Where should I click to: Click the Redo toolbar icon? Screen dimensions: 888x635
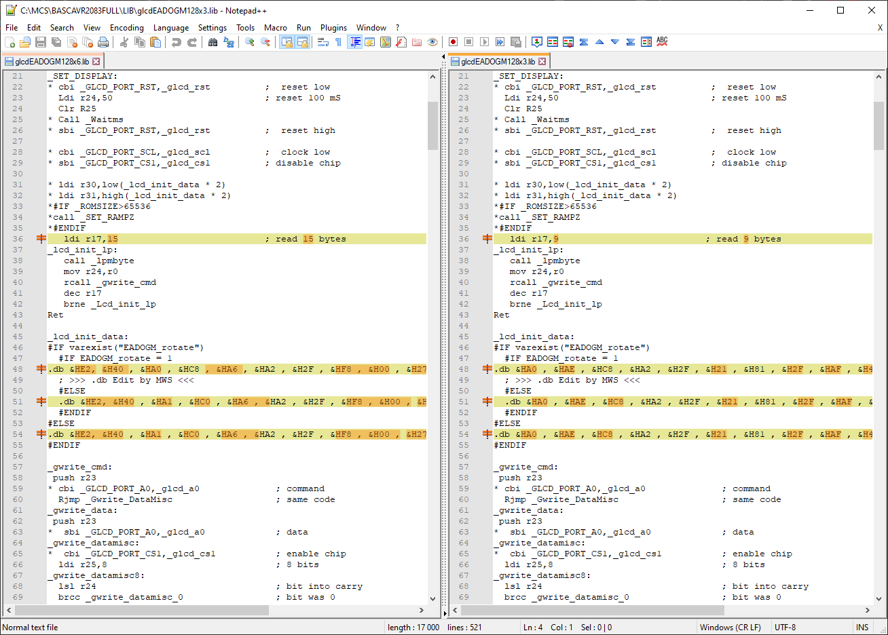coord(192,42)
